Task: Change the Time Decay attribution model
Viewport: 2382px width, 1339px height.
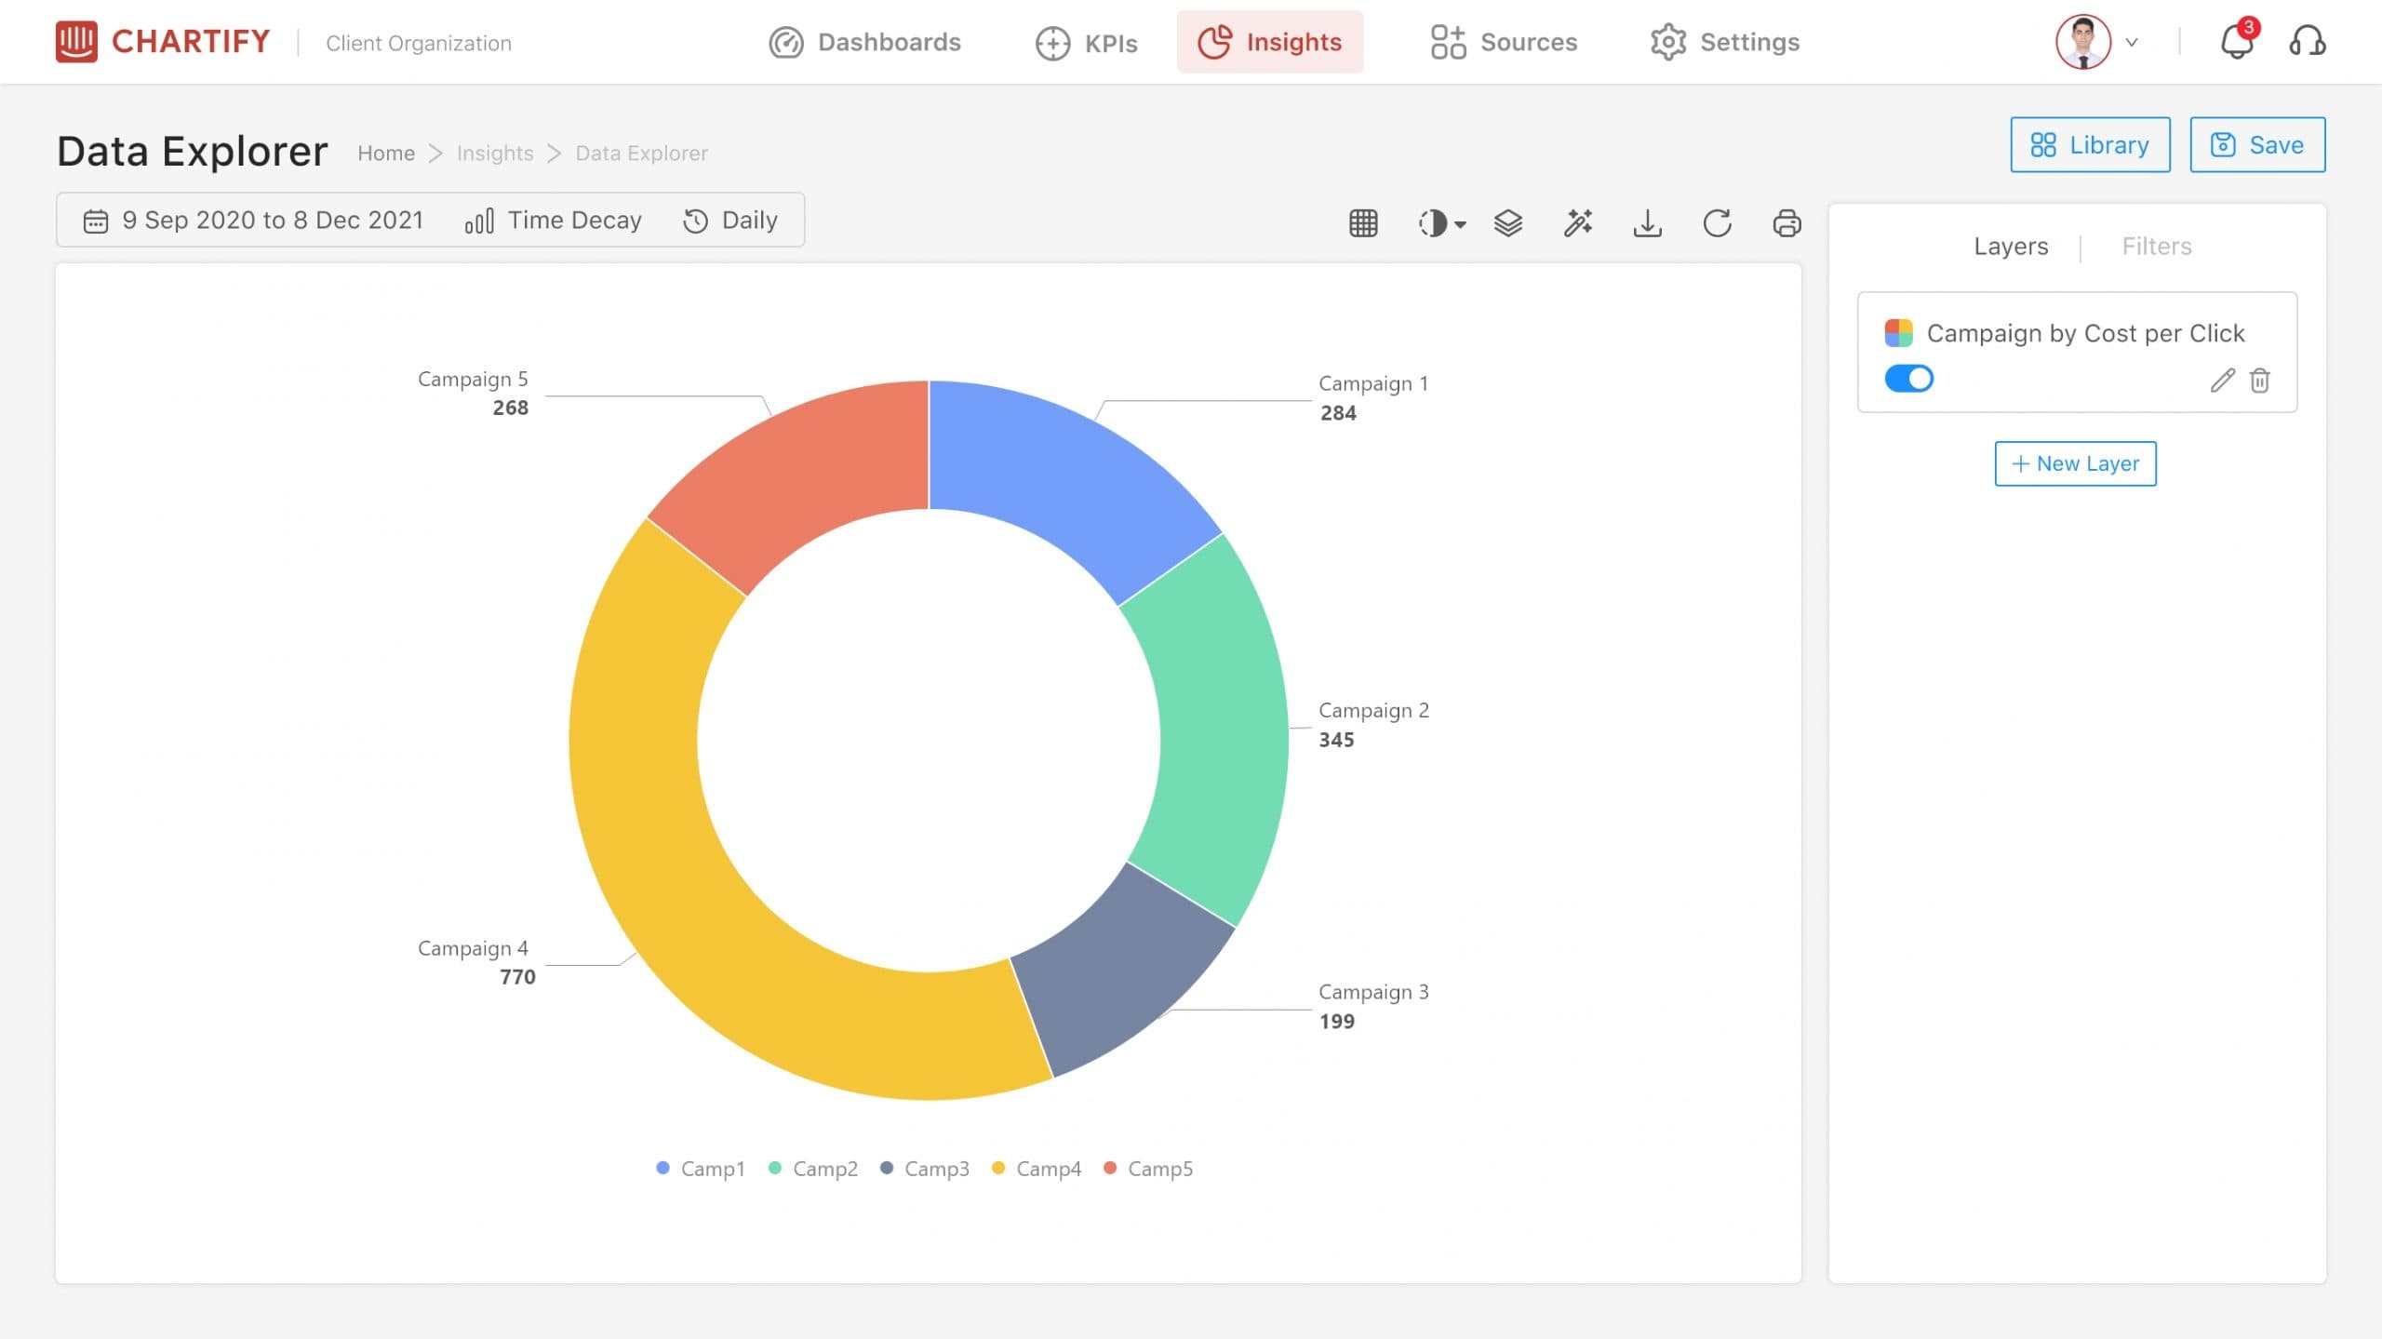Action: pyautogui.click(x=554, y=221)
